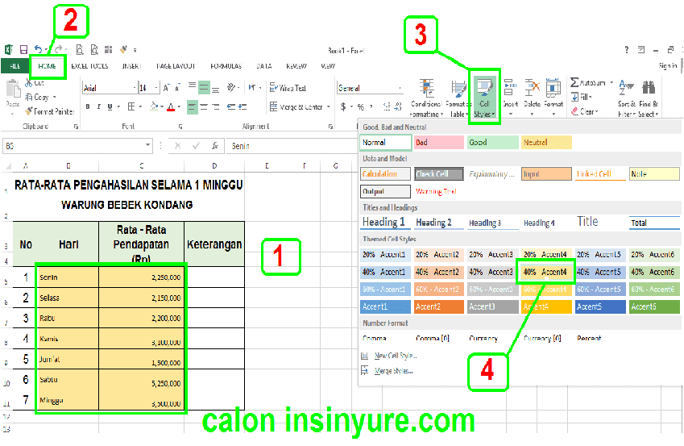Apply the Title cell style
The width and height of the screenshot is (684, 446).
tap(587, 222)
